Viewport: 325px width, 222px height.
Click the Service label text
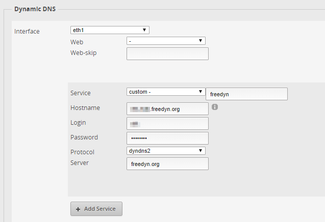(81, 93)
